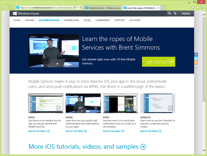Click WATCH THE VIDEO under PUSH
Image resolution: width=207 pixels, height=156 pixels.
point(114,131)
